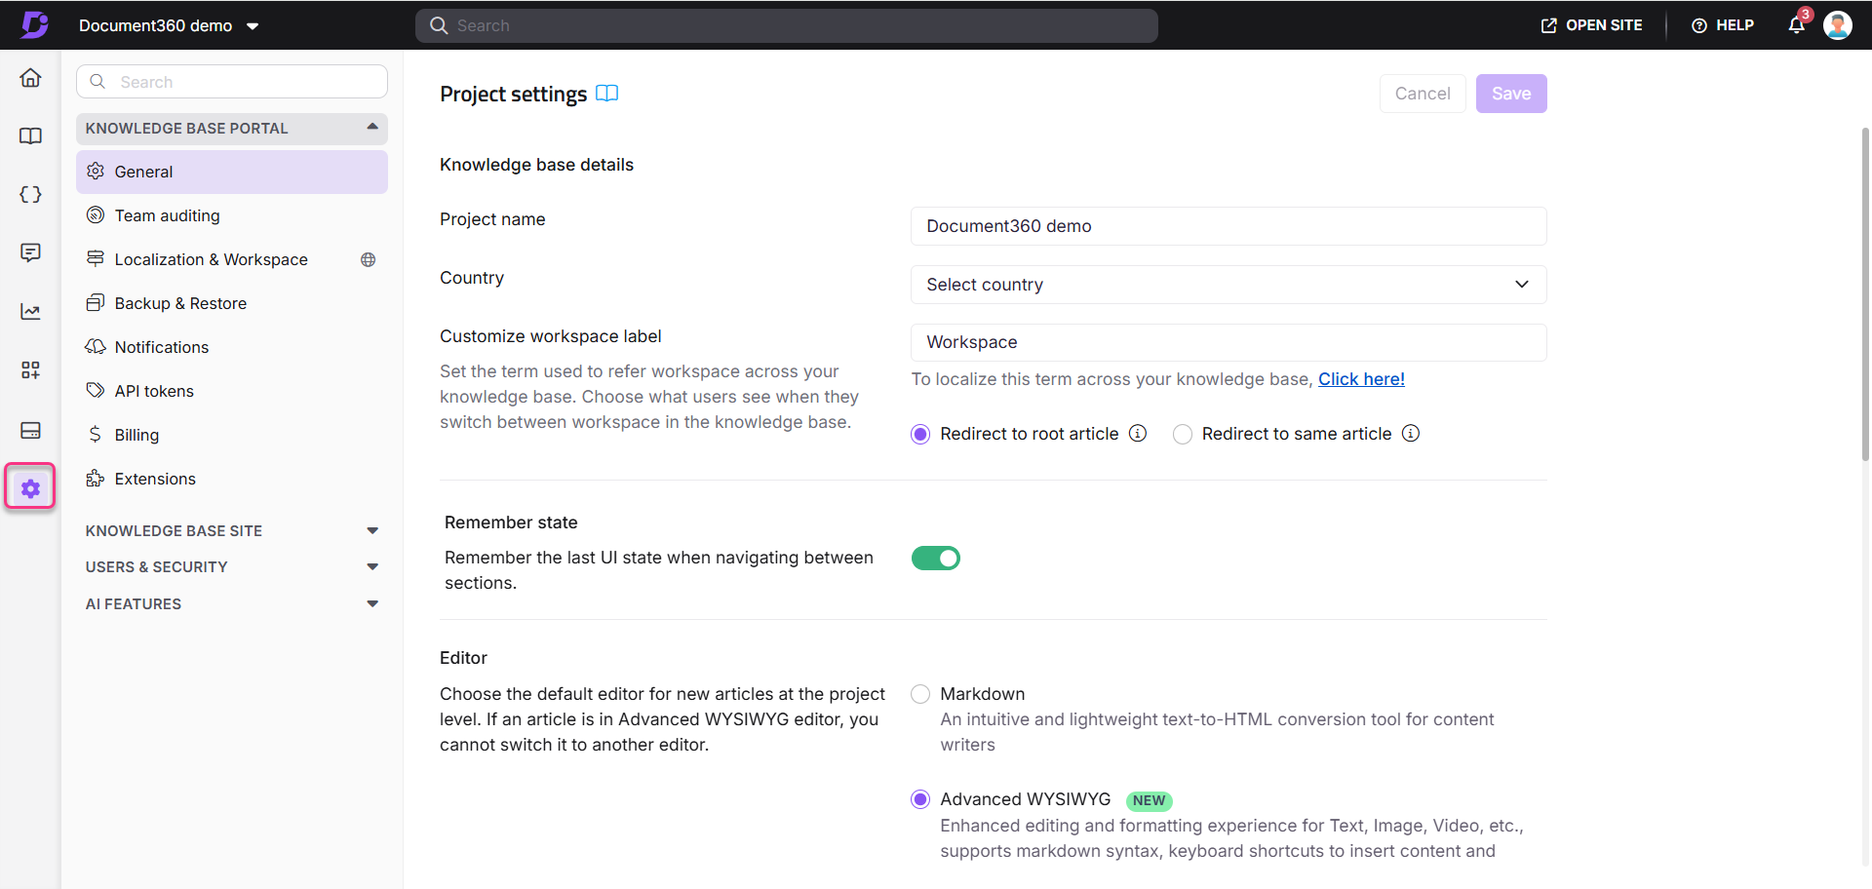The image size is (1872, 889).
Task: Click the Knowledge base details heading
Action: point(536,165)
